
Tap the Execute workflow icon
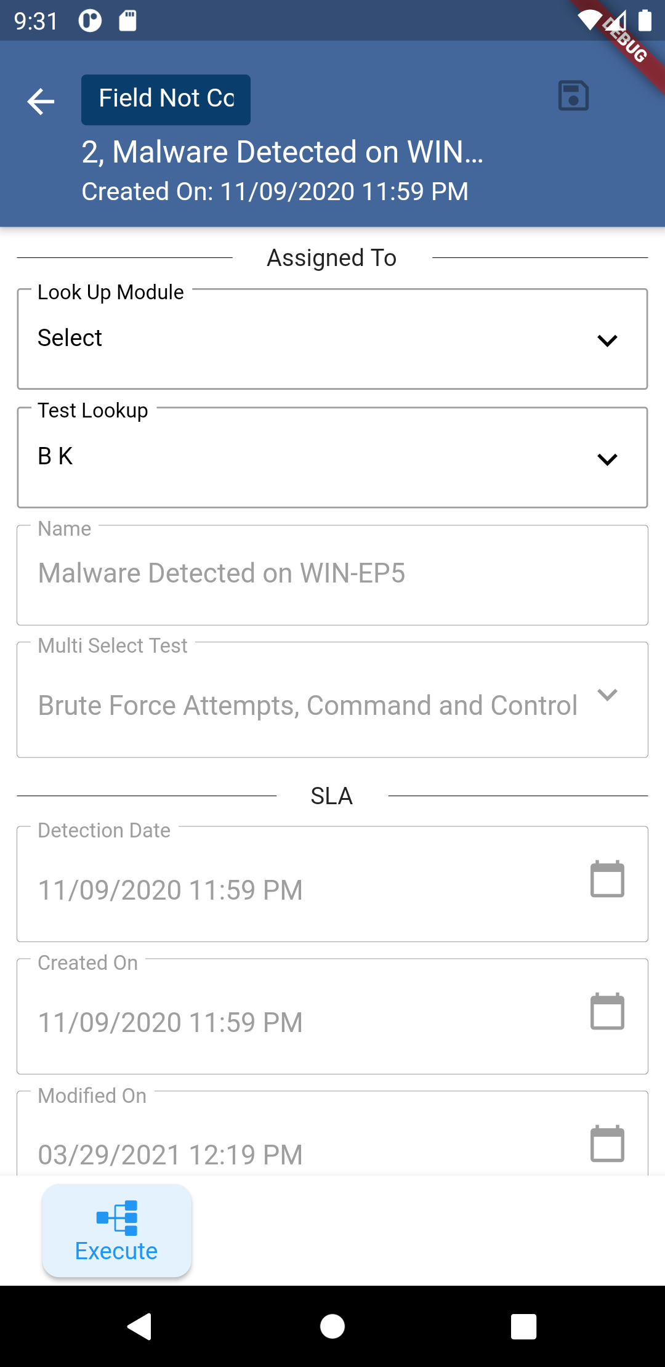click(x=117, y=1217)
